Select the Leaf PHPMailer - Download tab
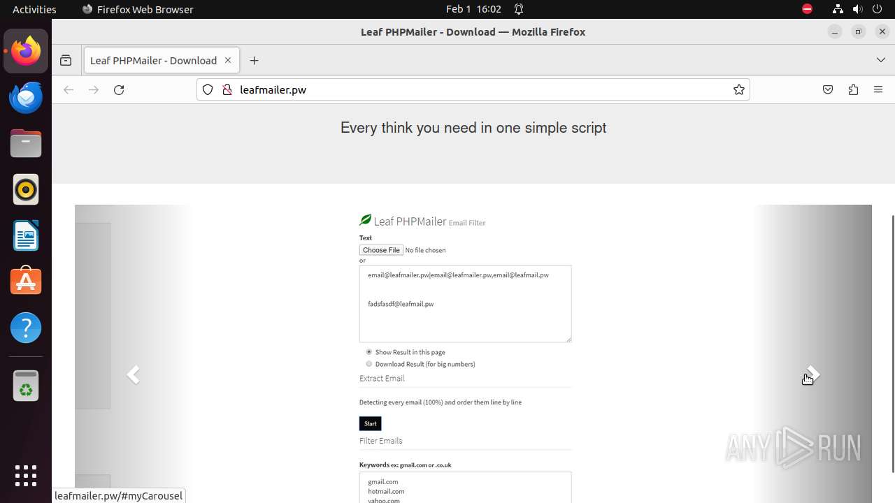 pos(162,61)
